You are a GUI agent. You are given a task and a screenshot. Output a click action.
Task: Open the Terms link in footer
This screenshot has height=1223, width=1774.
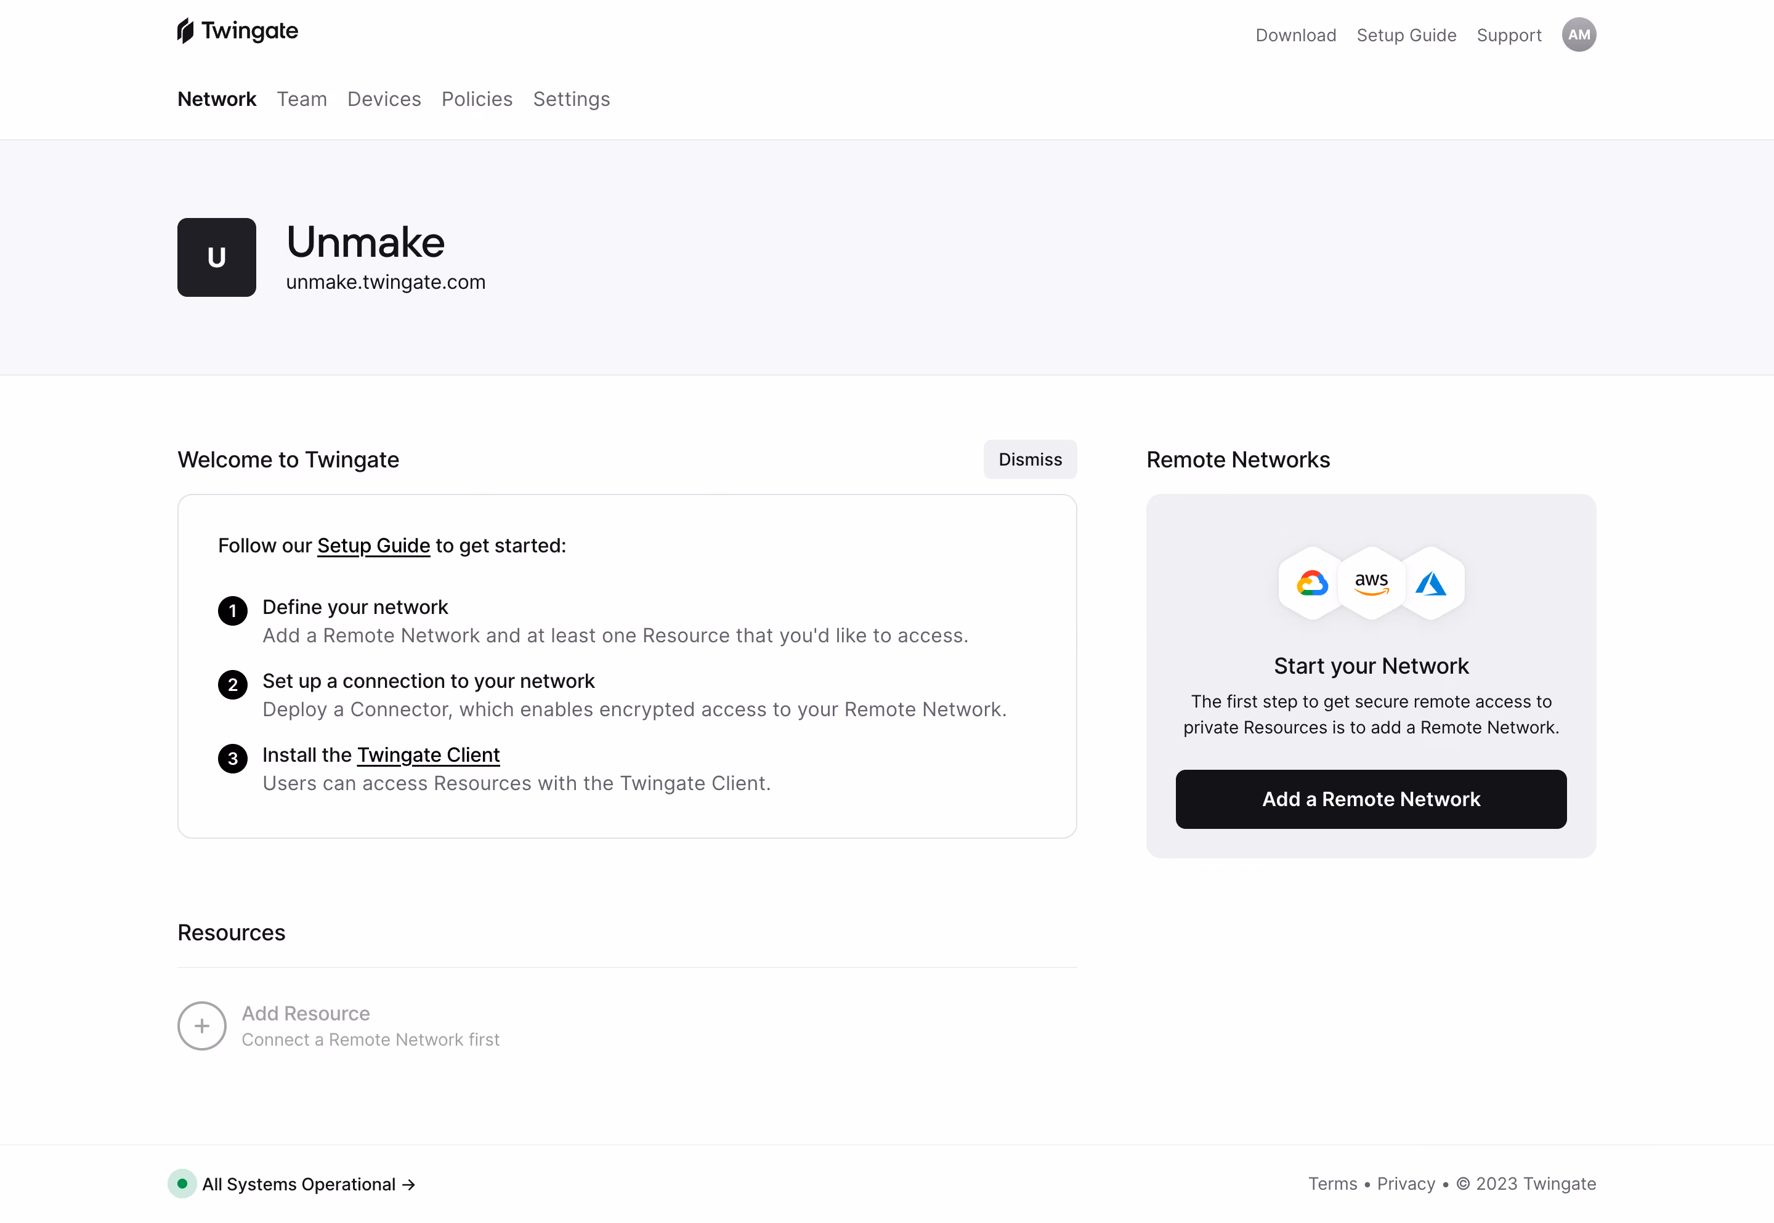click(x=1332, y=1184)
